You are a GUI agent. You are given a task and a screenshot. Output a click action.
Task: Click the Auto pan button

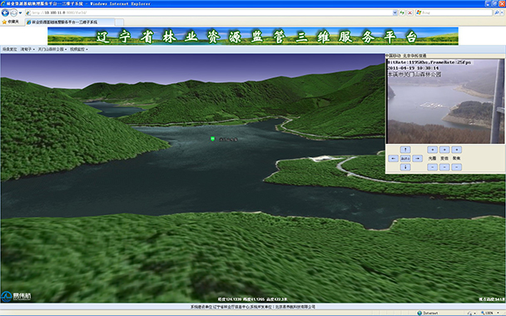[x=405, y=158]
